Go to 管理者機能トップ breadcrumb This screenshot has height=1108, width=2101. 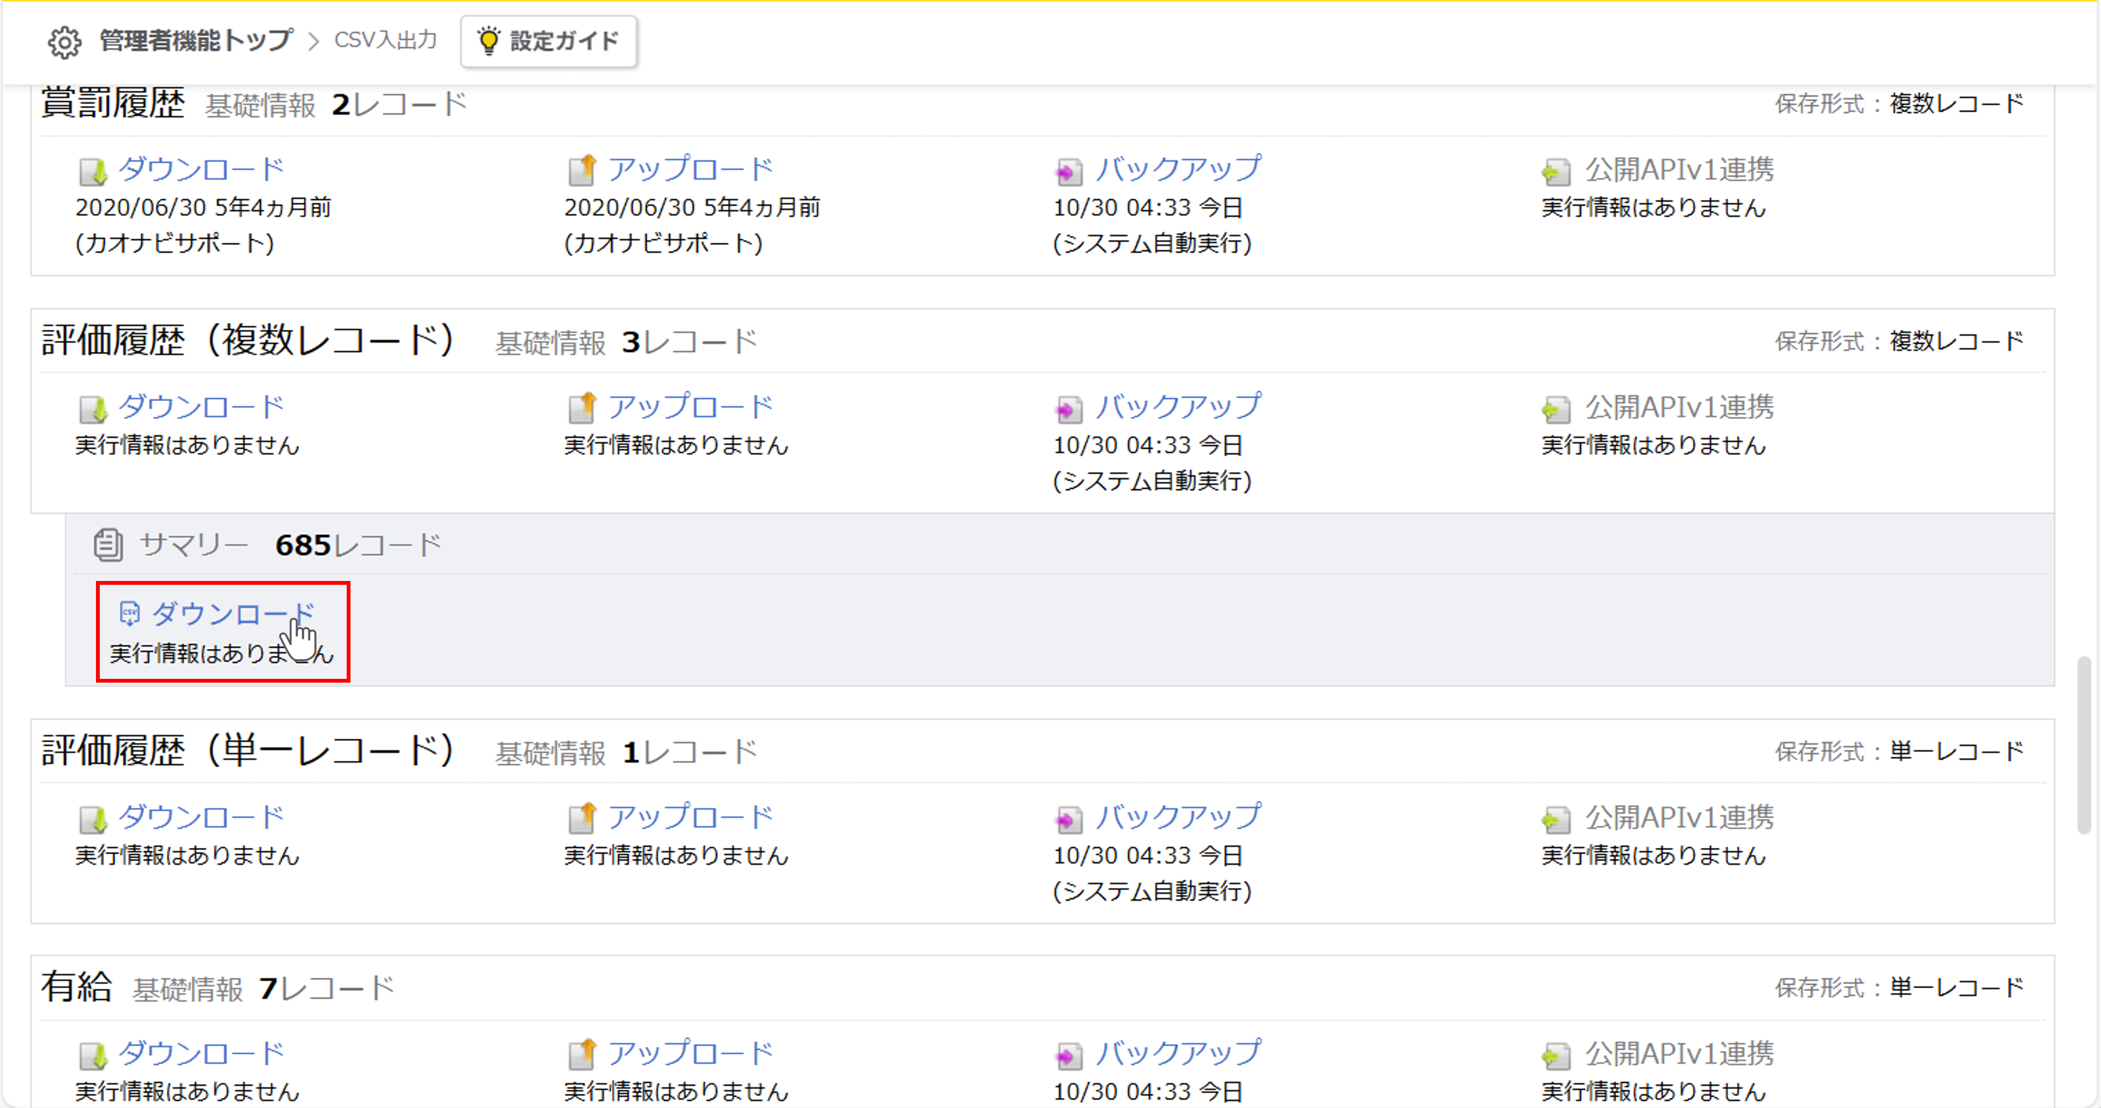pyautogui.click(x=196, y=41)
